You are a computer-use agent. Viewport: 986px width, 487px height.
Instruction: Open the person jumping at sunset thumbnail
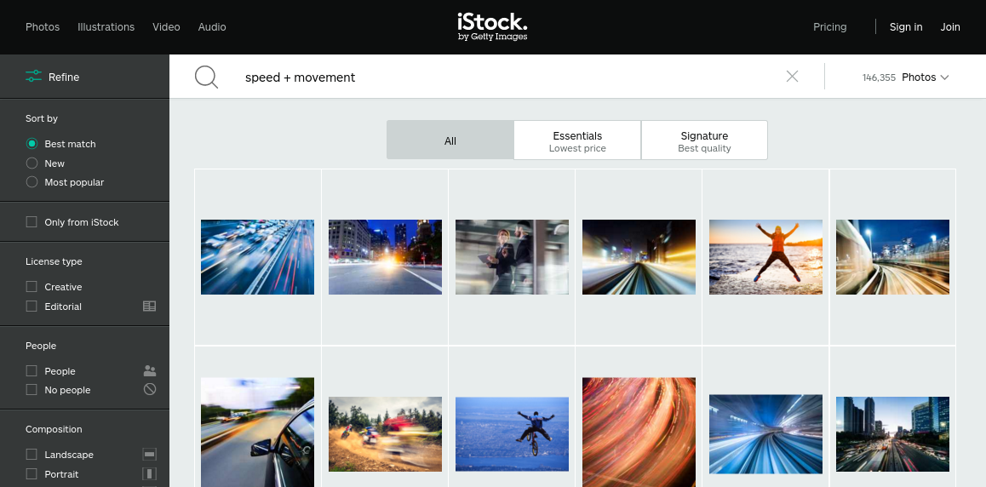pos(766,257)
